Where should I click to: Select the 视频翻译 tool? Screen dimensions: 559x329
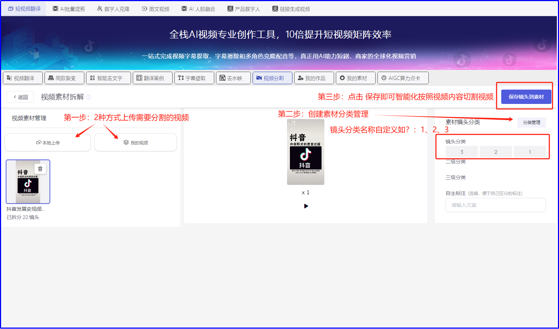coord(23,78)
